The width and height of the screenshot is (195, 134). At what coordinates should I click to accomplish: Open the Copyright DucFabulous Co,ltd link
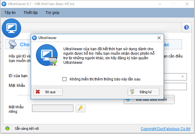(165, 129)
